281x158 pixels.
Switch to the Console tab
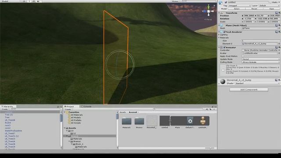(86, 106)
